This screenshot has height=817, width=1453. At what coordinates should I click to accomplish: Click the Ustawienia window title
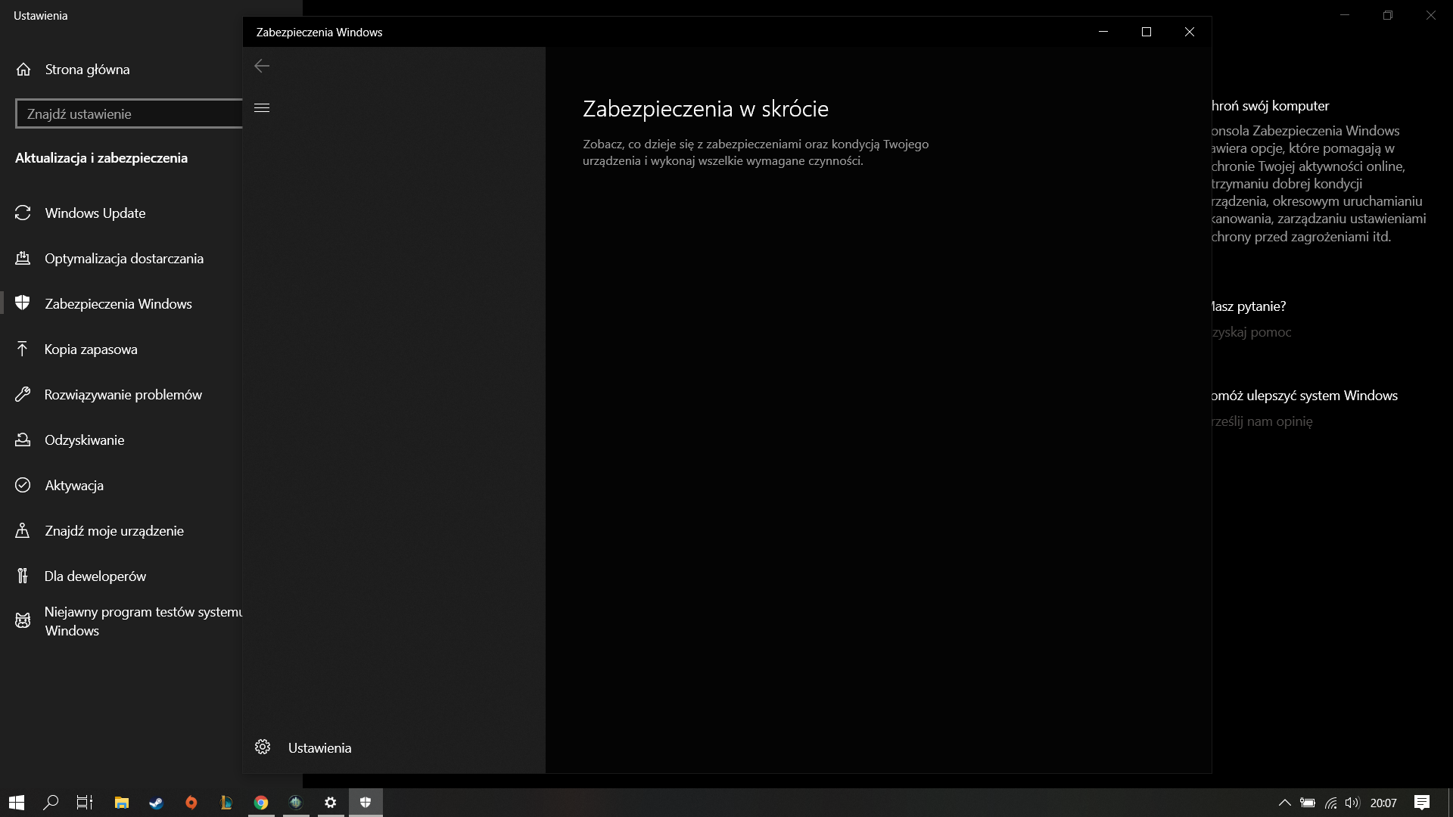pos(41,16)
